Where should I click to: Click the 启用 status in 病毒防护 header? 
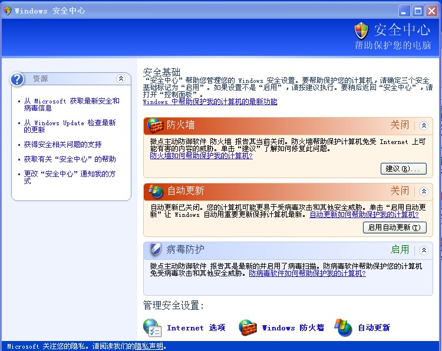point(400,249)
